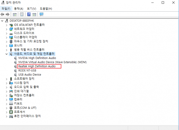The height and width of the screenshot is (130, 179).
Task: Expand the 시스템 장치 node
Action: (7, 83)
